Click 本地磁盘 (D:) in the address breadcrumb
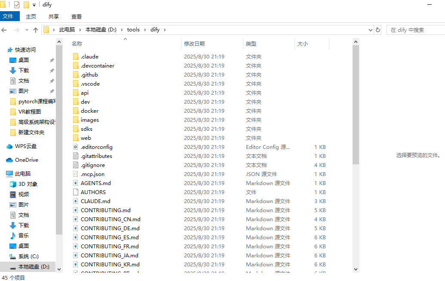Screen dimensions: 445x281 [101, 30]
